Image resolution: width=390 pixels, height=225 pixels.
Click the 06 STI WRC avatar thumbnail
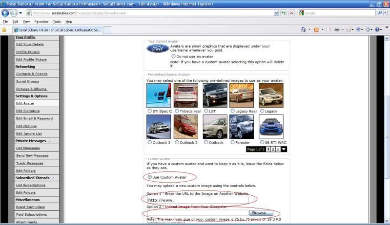pyautogui.click(x=271, y=127)
